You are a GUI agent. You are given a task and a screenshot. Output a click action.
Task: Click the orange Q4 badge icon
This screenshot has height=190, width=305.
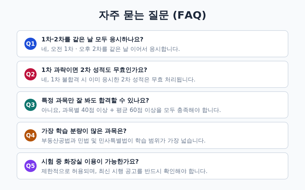tap(30, 135)
